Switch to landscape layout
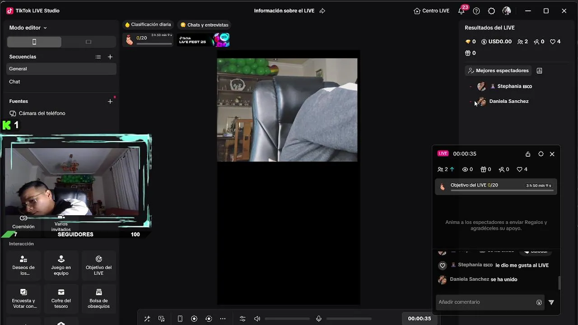The height and width of the screenshot is (325, 578). coord(89,42)
